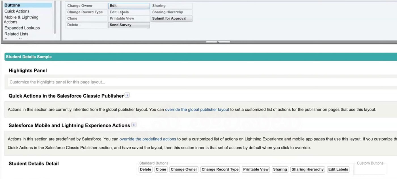Click the Send Survey palette button
The height and width of the screenshot is (179, 397).
click(129, 25)
